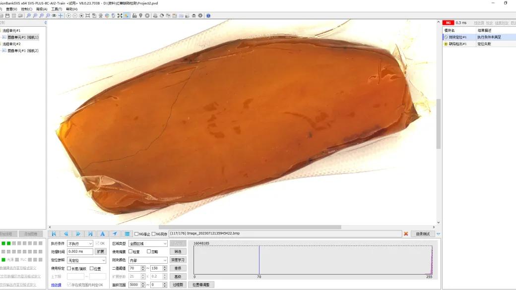Open the image list icon
Image resolution: width=516 pixels, height=290 pixels.
pyautogui.click(x=127, y=234)
